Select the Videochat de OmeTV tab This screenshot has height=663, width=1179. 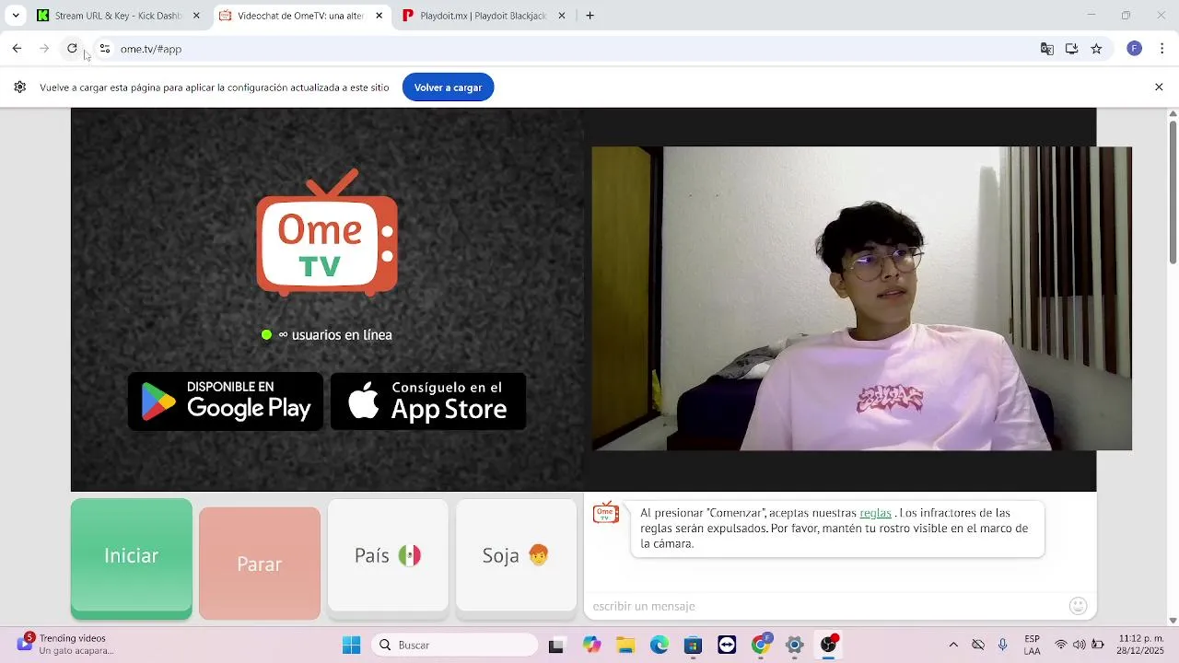[x=301, y=16]
